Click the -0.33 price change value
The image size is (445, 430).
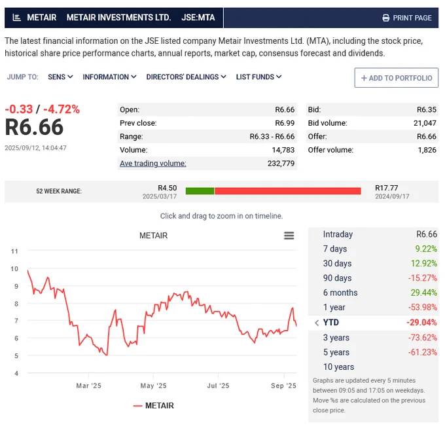point(19,109)
